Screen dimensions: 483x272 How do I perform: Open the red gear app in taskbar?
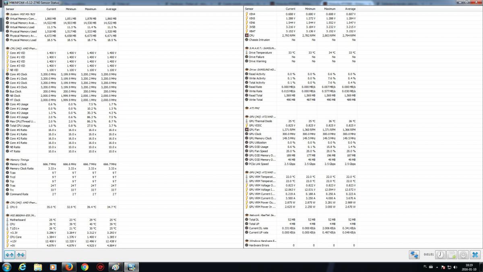[x=100, y=267]
